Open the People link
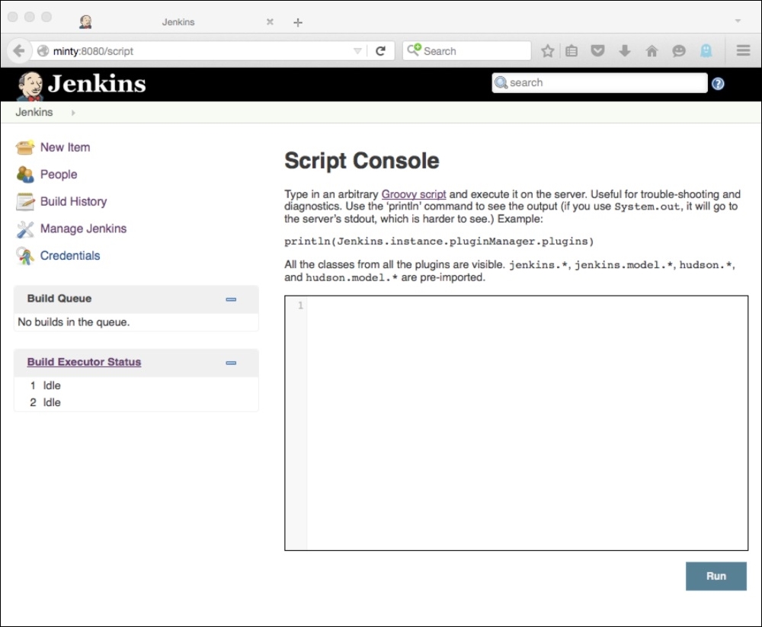 click(x=59, y=174)
